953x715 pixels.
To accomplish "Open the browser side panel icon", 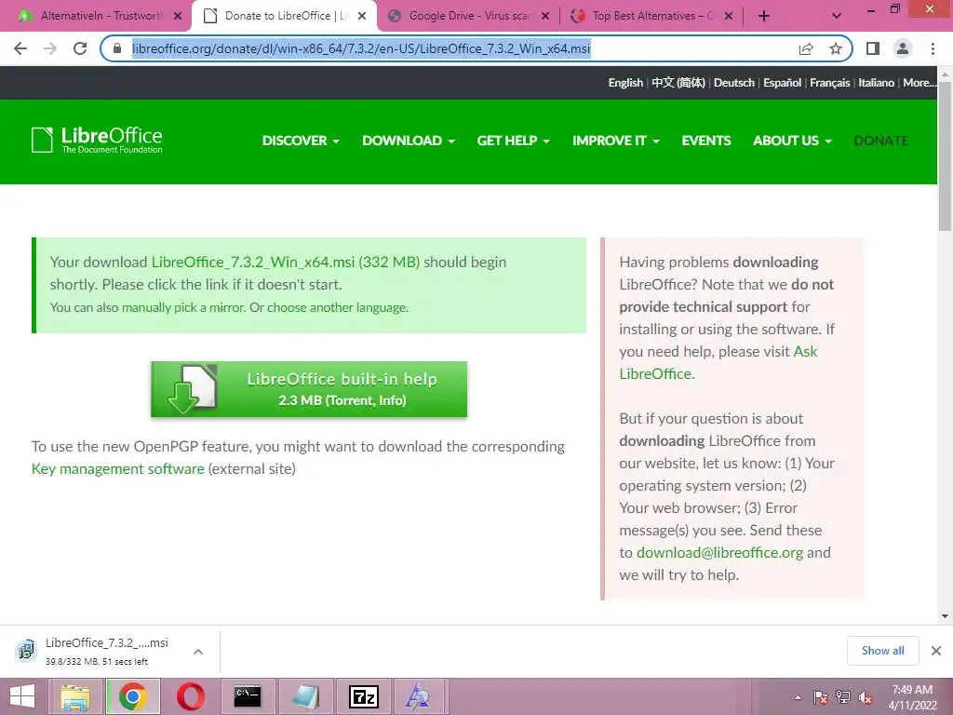I will (x=873, y=48).
